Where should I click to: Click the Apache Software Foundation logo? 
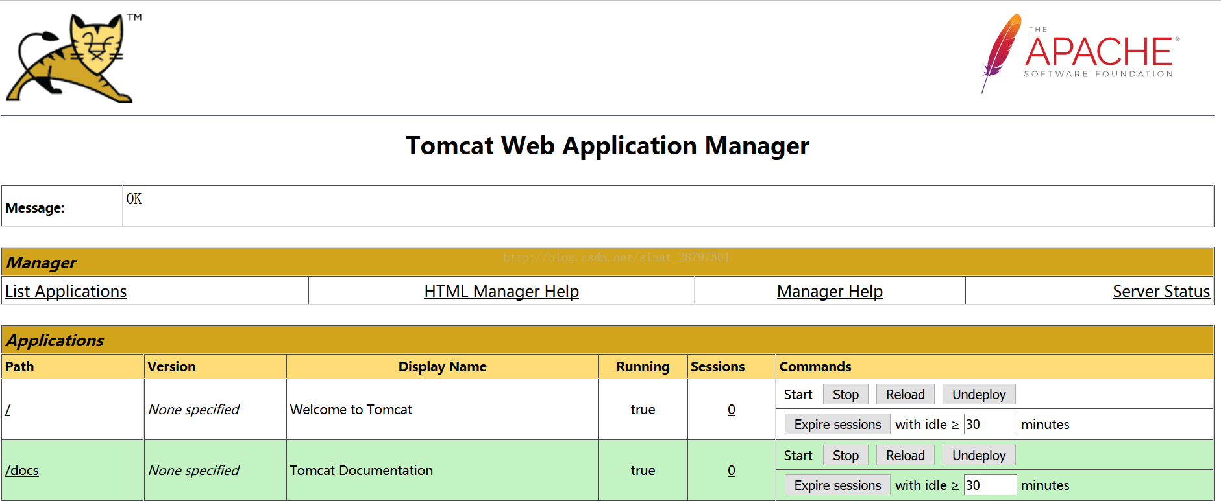[x=1081, y=54]
